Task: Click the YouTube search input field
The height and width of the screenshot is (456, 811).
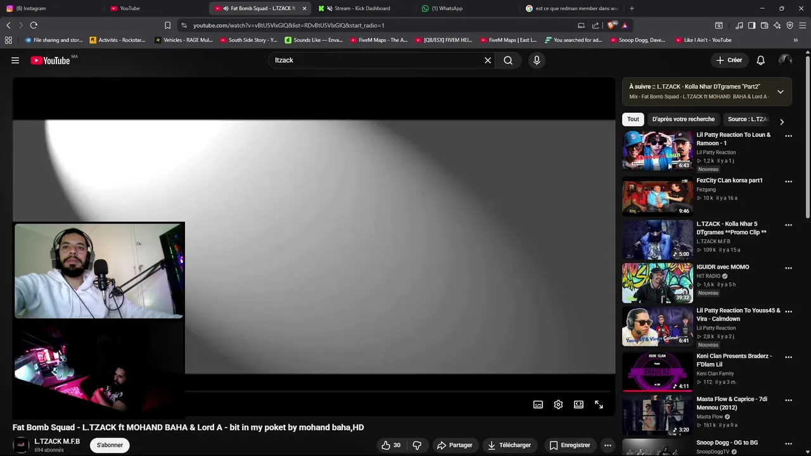Action: (x=377, y=60)
